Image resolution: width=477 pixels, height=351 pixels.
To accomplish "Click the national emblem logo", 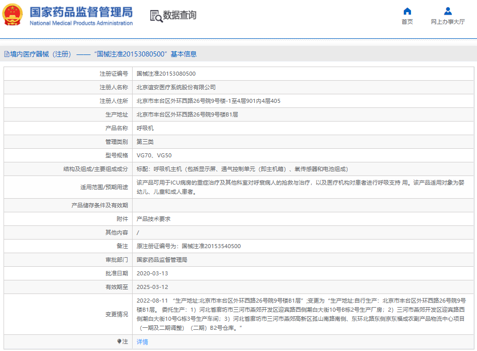I will pyautogui.click(x=13, y=14).
